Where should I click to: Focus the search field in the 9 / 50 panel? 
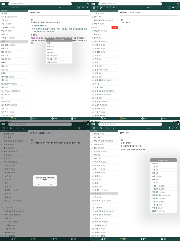coord(40,4)
